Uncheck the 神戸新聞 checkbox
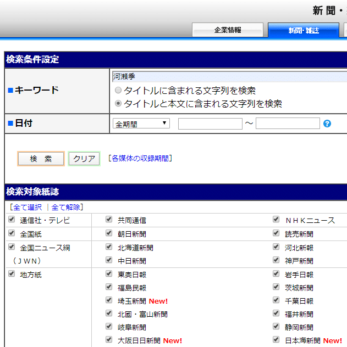The width and height of the screenshot is (347, 347). (276, 260)
